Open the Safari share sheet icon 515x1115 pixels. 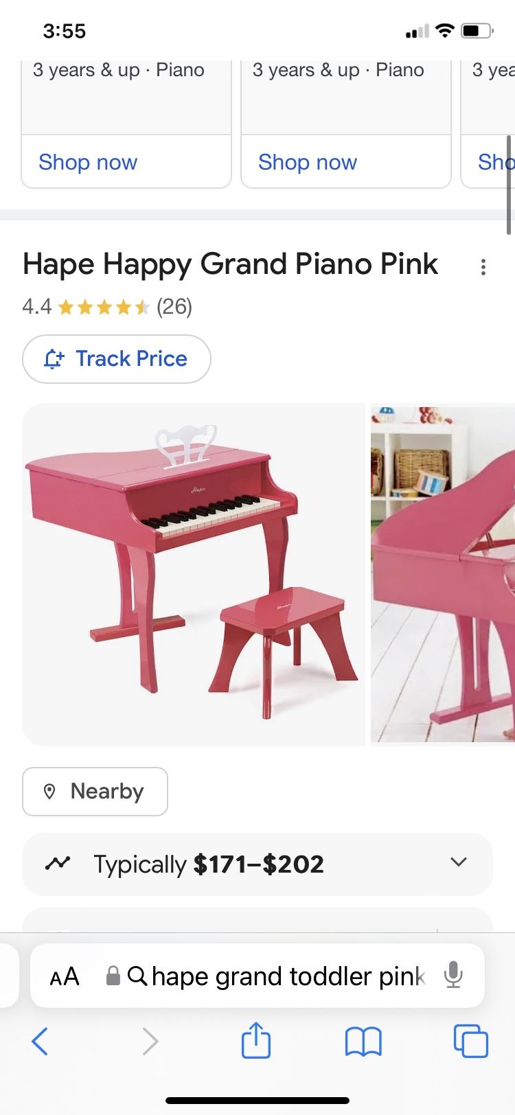[x=256, y=1040]
